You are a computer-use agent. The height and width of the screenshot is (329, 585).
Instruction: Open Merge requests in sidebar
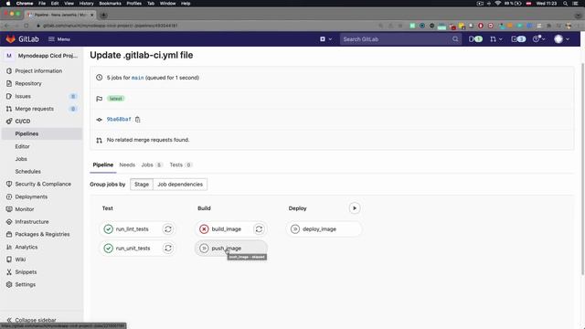pyautogui.click(x=42, y=109)
